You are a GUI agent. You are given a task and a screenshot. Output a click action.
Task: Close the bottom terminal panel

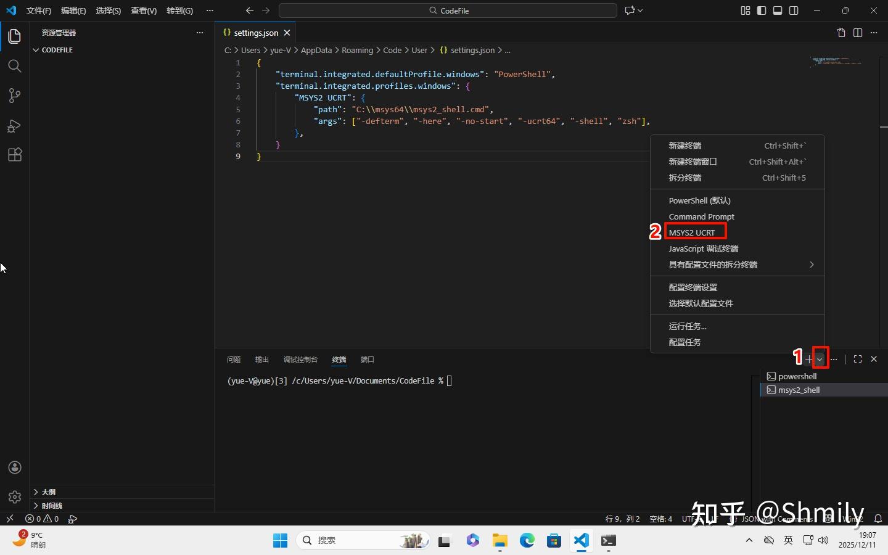pos(874,359)
